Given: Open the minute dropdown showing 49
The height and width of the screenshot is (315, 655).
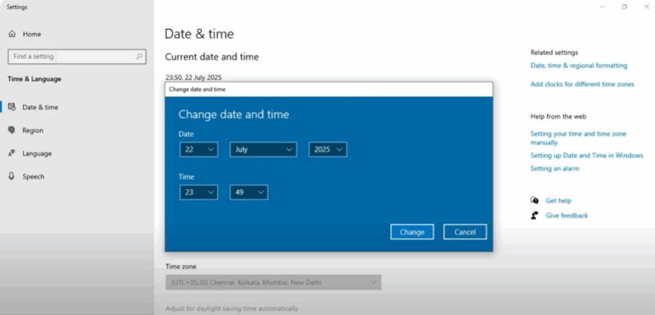Looking at the screenshot, I should point(249,192).
